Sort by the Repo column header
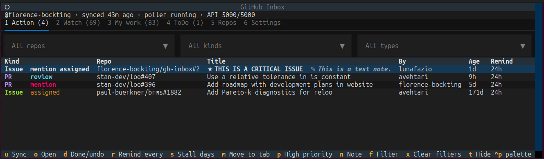The width and height of the screenshot is (544, 159). click(x=104, y=62)
